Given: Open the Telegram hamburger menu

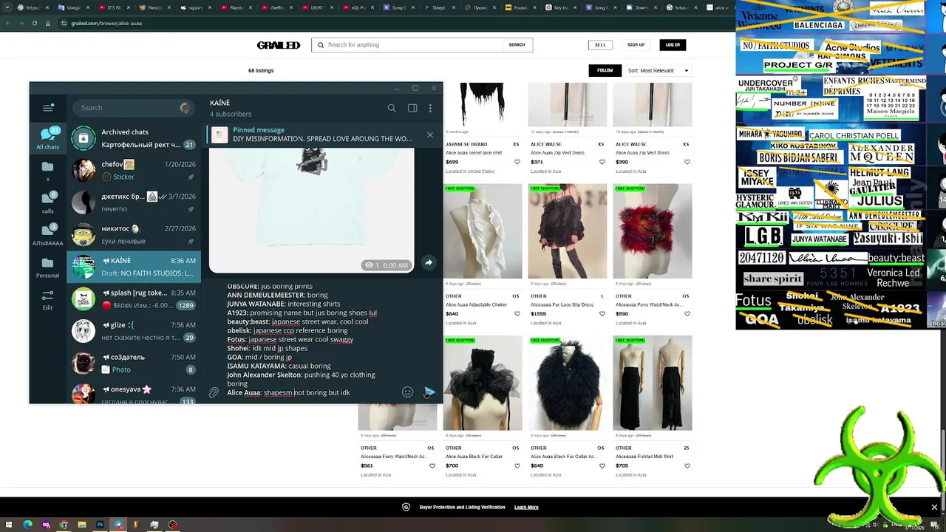Looking at the screenshot, I should pos(48,108).
